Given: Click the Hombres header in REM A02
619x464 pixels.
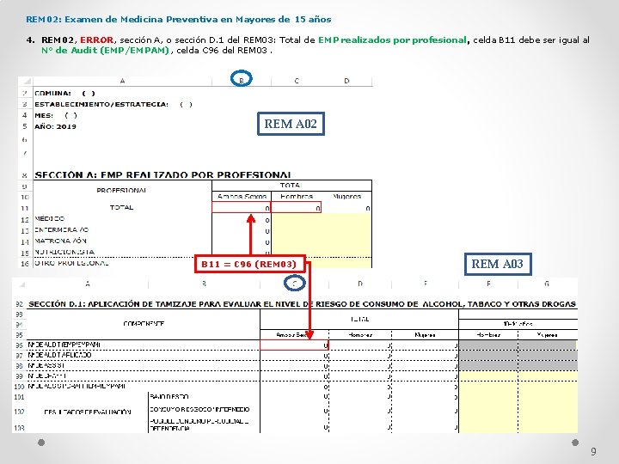Looking at the screenshot, I should [297, 196].
